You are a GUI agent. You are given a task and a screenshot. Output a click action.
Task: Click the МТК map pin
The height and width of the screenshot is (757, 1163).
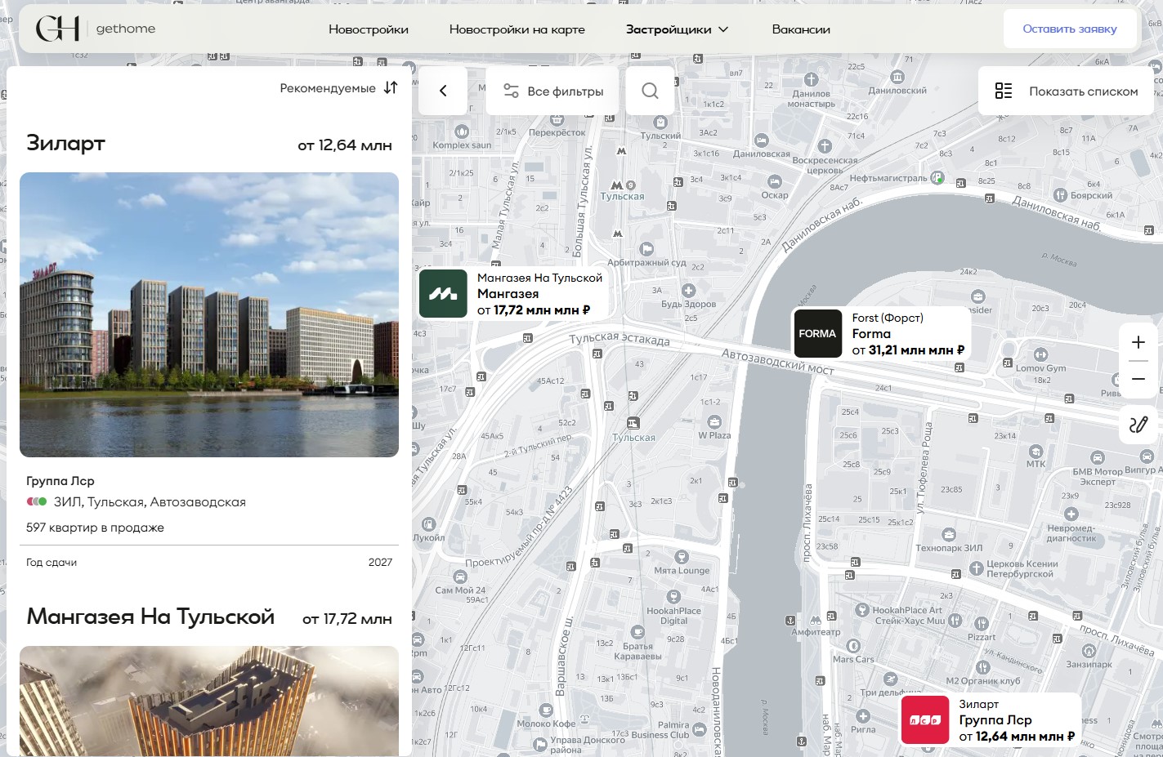(1036, 452)
